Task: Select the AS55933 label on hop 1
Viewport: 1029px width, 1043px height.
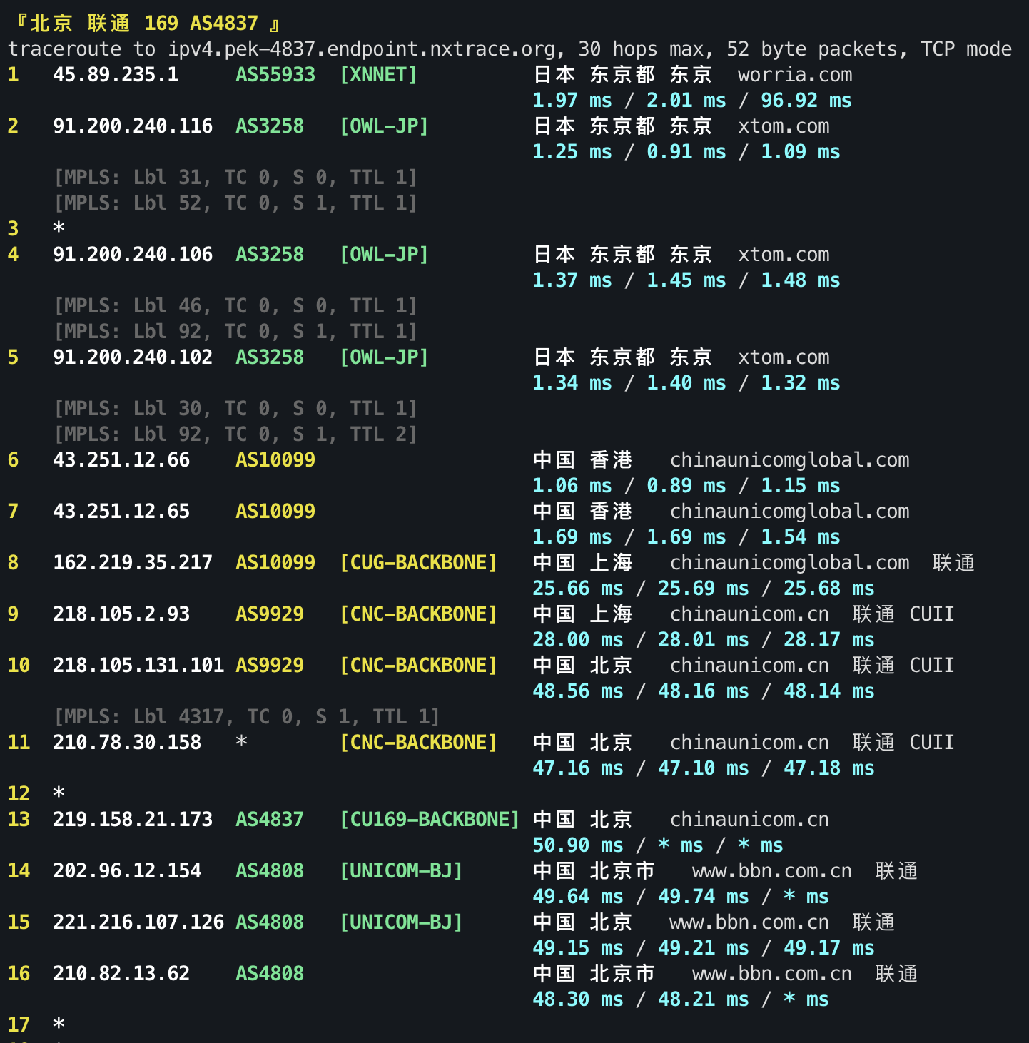Action: pos(275,74)
